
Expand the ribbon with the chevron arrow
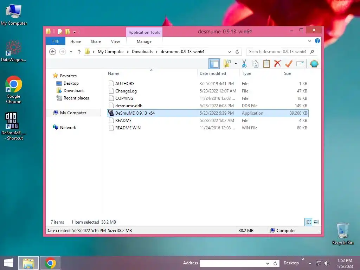(x=309, y=41)
